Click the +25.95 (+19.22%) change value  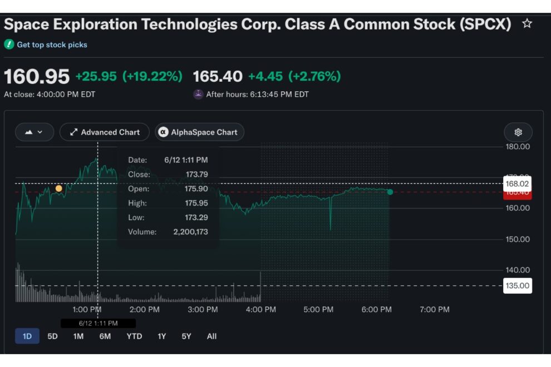coord(129,76)
